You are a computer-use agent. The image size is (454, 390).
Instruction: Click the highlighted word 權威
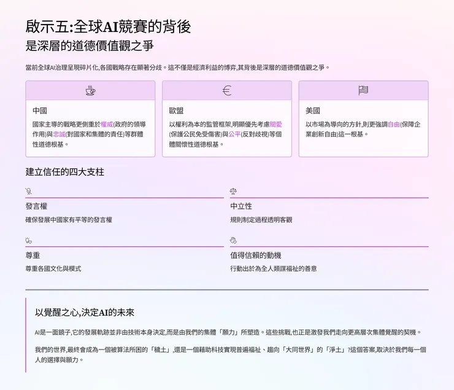click(107, 124)
